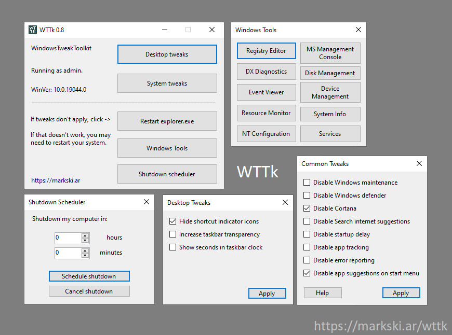Toggle Disable Windows defender checkbox
This screenshot has width=452, height=335.
tap(307, 196)
